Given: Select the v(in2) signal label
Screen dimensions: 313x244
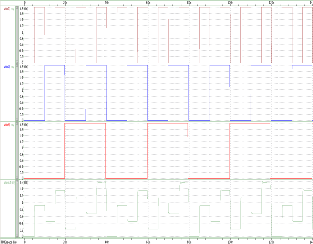Looking at the screenshot, I should [7, 67].
